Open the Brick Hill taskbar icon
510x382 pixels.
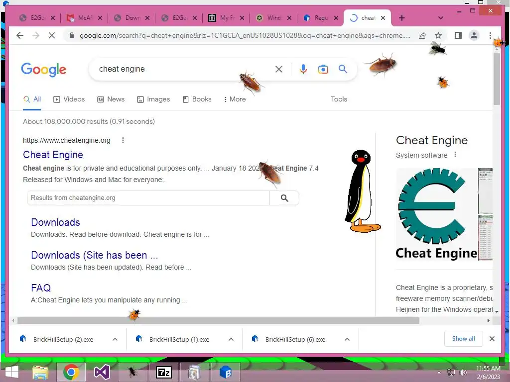pos(226,372)
